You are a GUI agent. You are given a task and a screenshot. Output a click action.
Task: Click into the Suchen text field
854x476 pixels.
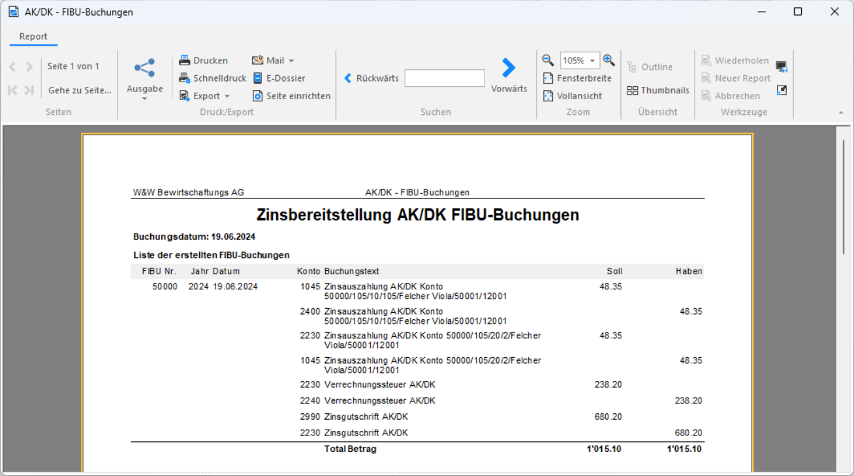tap(445, 78)
